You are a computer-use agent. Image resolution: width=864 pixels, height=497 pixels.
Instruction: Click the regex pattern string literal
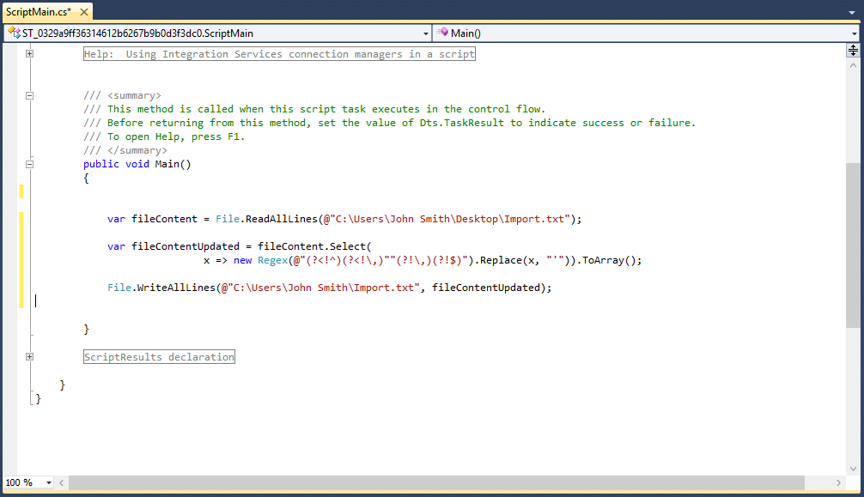(380, 260)
